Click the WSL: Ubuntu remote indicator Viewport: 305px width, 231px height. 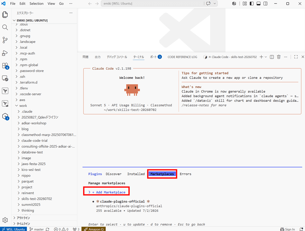click(14, 229)
